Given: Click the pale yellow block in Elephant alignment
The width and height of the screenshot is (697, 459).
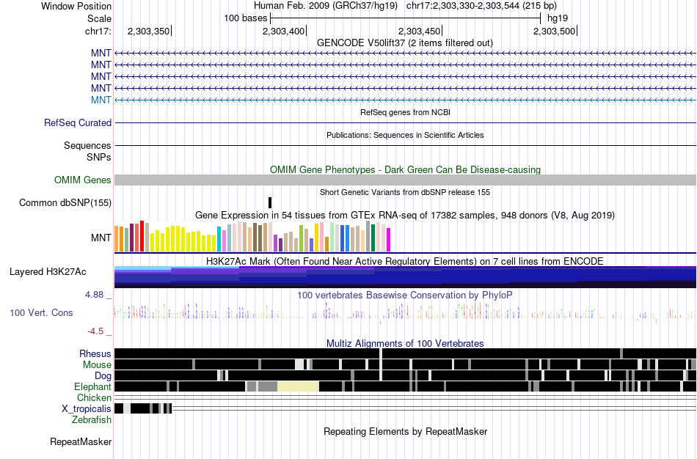Looking at the screenshot, I should click(x=299, y=386).
